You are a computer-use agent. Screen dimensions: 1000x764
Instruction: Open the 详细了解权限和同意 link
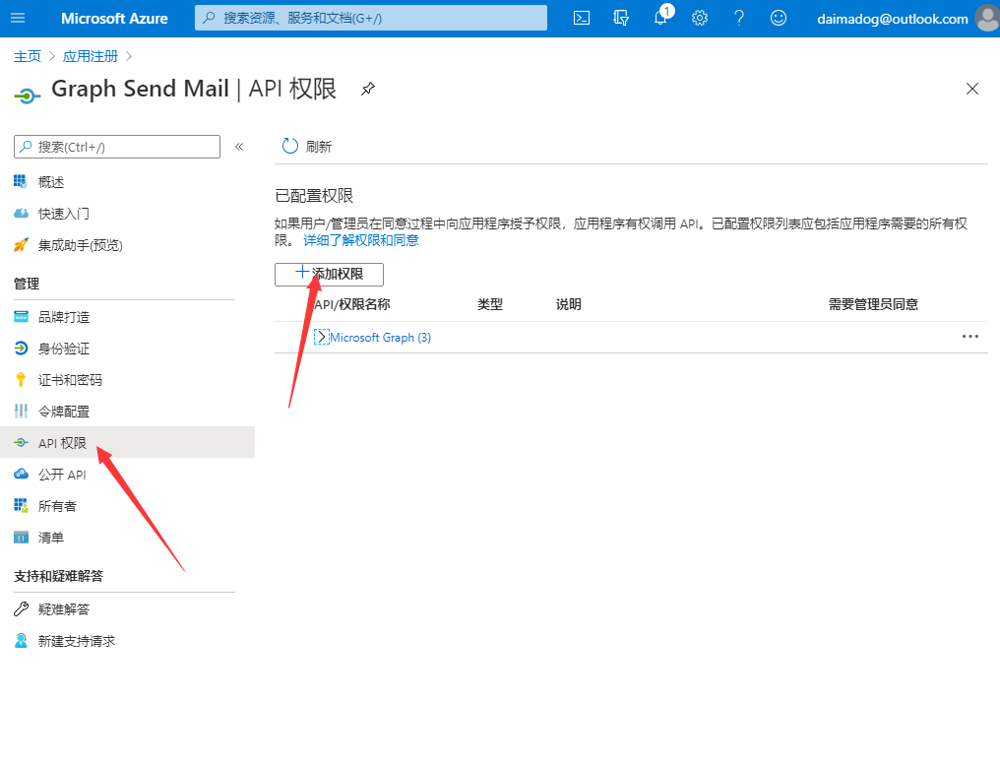click(361, 240)
